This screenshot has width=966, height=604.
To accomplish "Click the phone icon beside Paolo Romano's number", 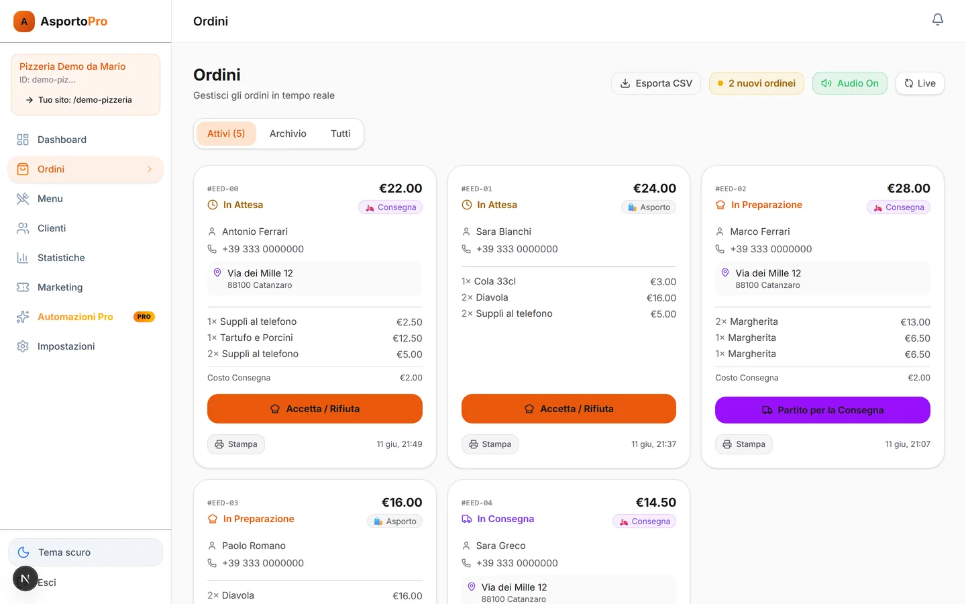I will point(212,563).
